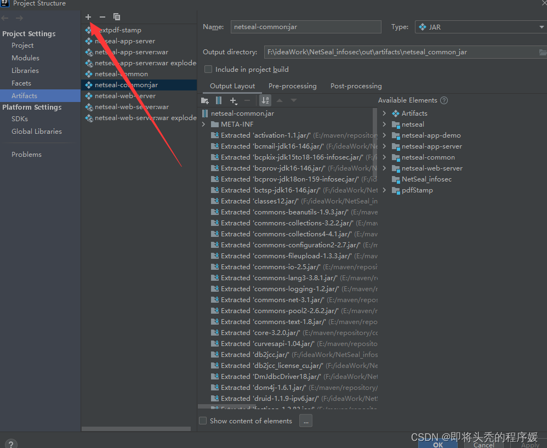This screenshot has height=448, width=547.
Task: Click the OK button
Action: coord(438,445)
